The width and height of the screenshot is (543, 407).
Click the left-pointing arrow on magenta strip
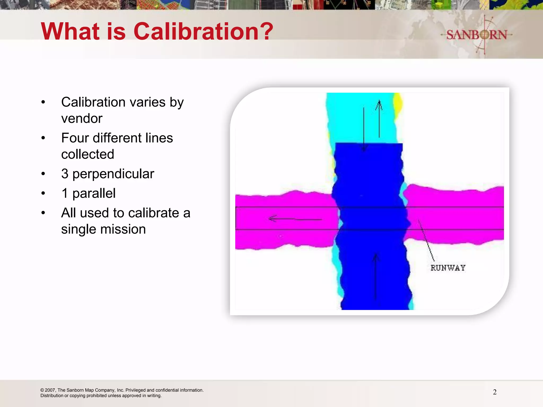(295, 219)
